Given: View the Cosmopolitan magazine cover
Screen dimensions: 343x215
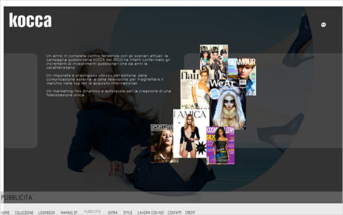Looking at the screenshot, I should point(220,146).
